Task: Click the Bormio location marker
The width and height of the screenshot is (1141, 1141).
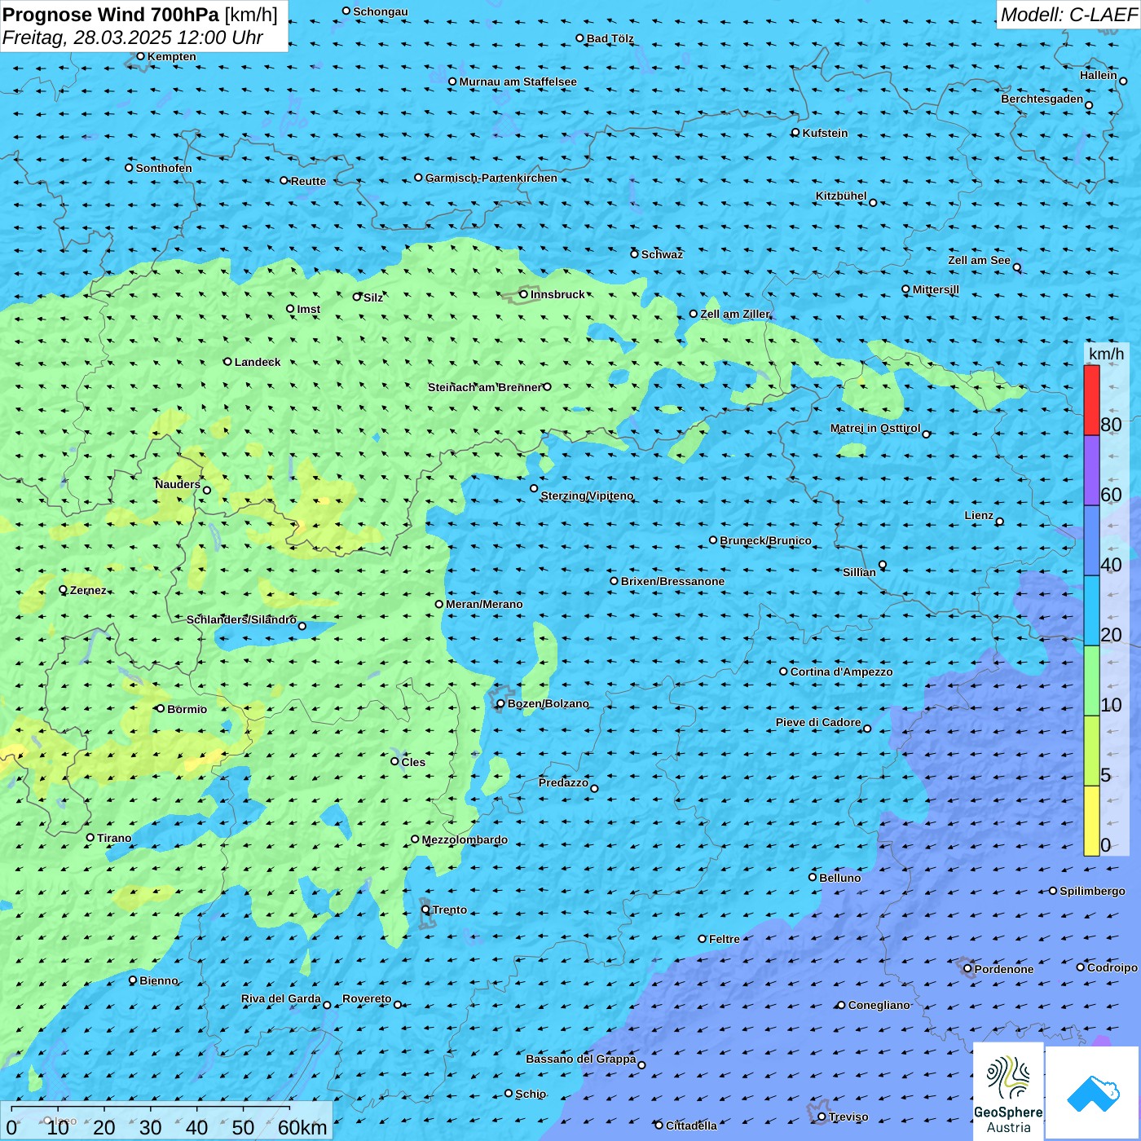Action: tap(161, 708)
